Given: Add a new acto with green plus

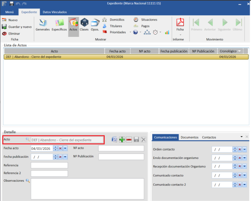Looking at the screenshot, I should (122, 140).
